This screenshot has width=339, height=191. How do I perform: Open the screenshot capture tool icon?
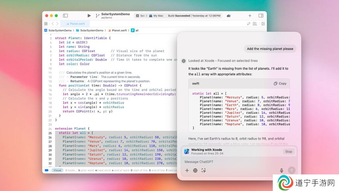204,170
